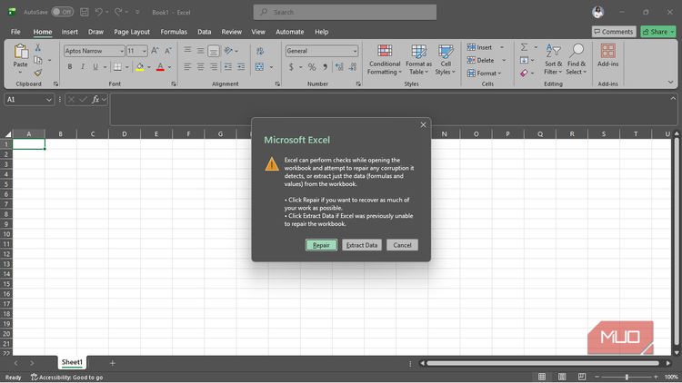Apply Percent Style
The height and width of the screenshot is (383, 682).
(x=312, y=67)
